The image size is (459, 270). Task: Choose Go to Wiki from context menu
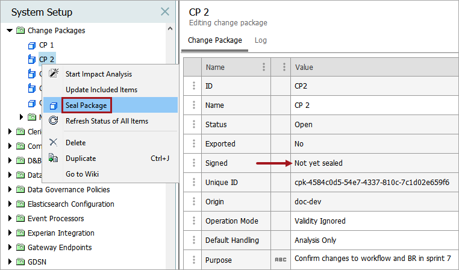(x=83, y=174)
